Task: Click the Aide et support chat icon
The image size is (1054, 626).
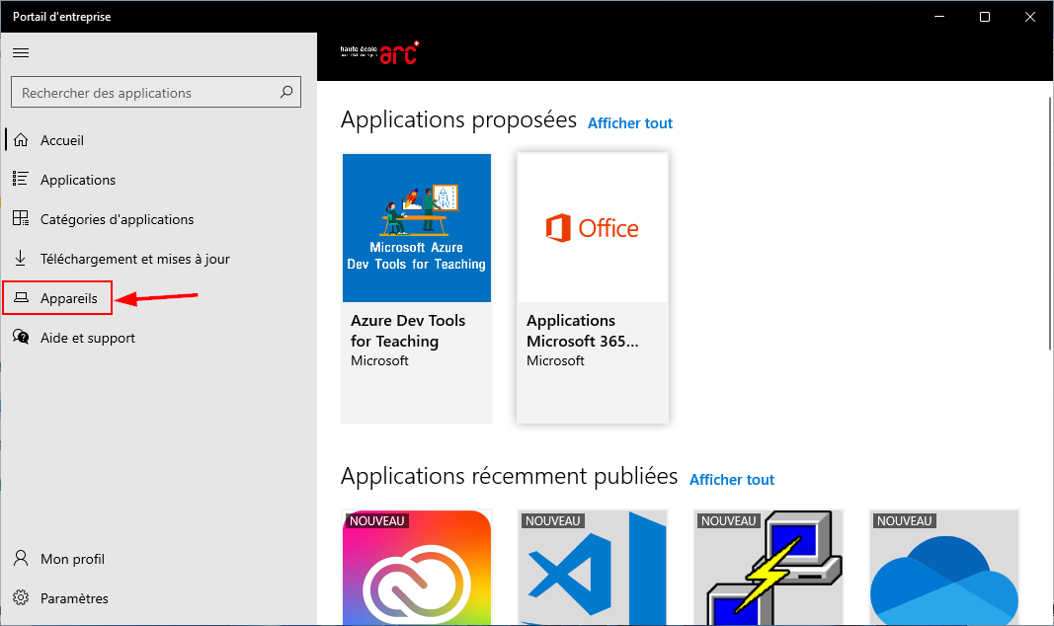Action: click(x=21, y=337)
